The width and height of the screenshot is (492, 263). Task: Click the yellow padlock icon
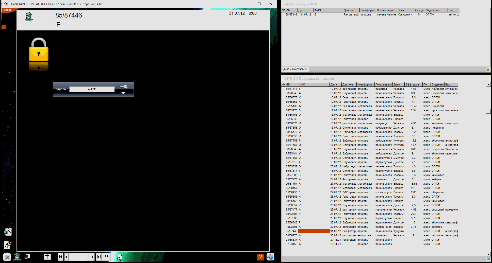pyautogui.click(x=39, y=50)
